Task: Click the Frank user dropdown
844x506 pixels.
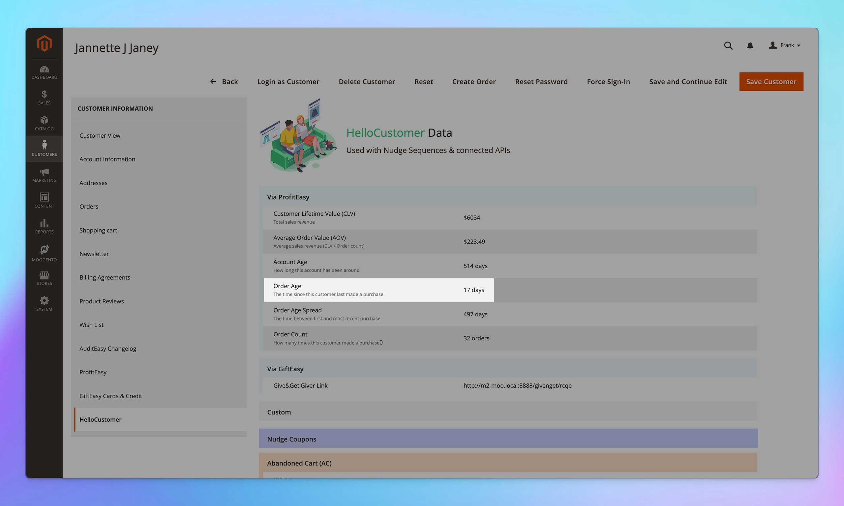Action: pos(785,45)
